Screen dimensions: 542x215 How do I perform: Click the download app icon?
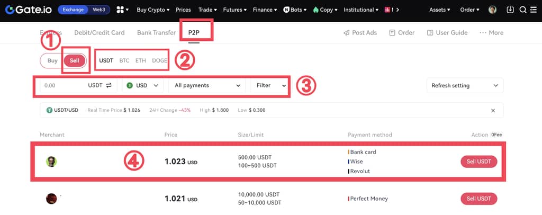[x=510, y=10]
